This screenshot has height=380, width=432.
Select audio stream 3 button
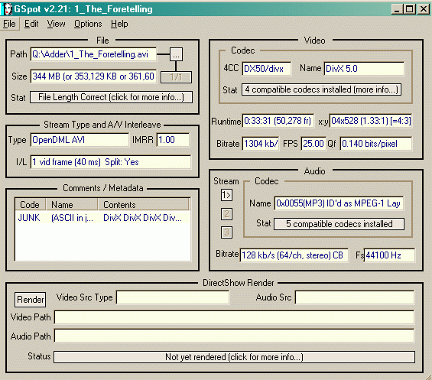point(226,232)
